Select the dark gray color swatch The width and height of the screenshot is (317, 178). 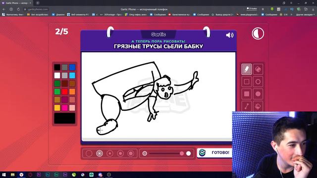pos(64,67)
